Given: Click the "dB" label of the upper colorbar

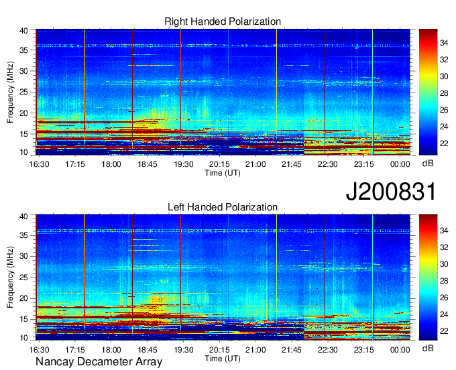Looking at the screenshot, I should pos(428,164).
